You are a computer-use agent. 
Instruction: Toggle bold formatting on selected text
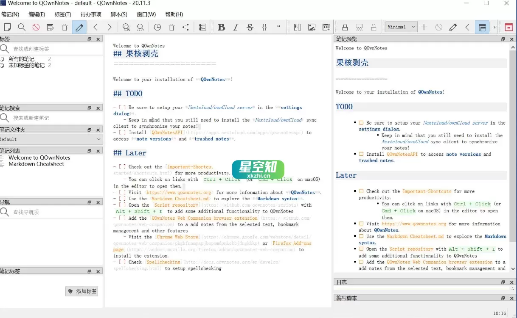click(x=221, y=27)
